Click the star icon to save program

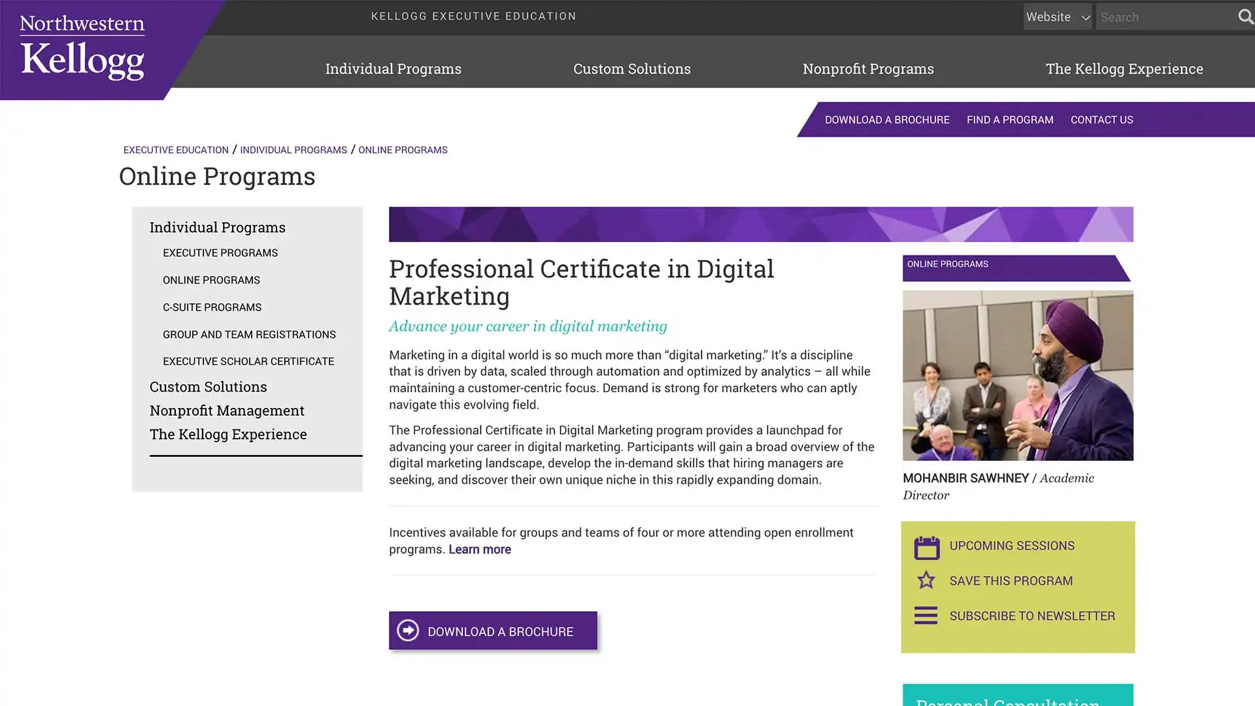pos(926,580)
